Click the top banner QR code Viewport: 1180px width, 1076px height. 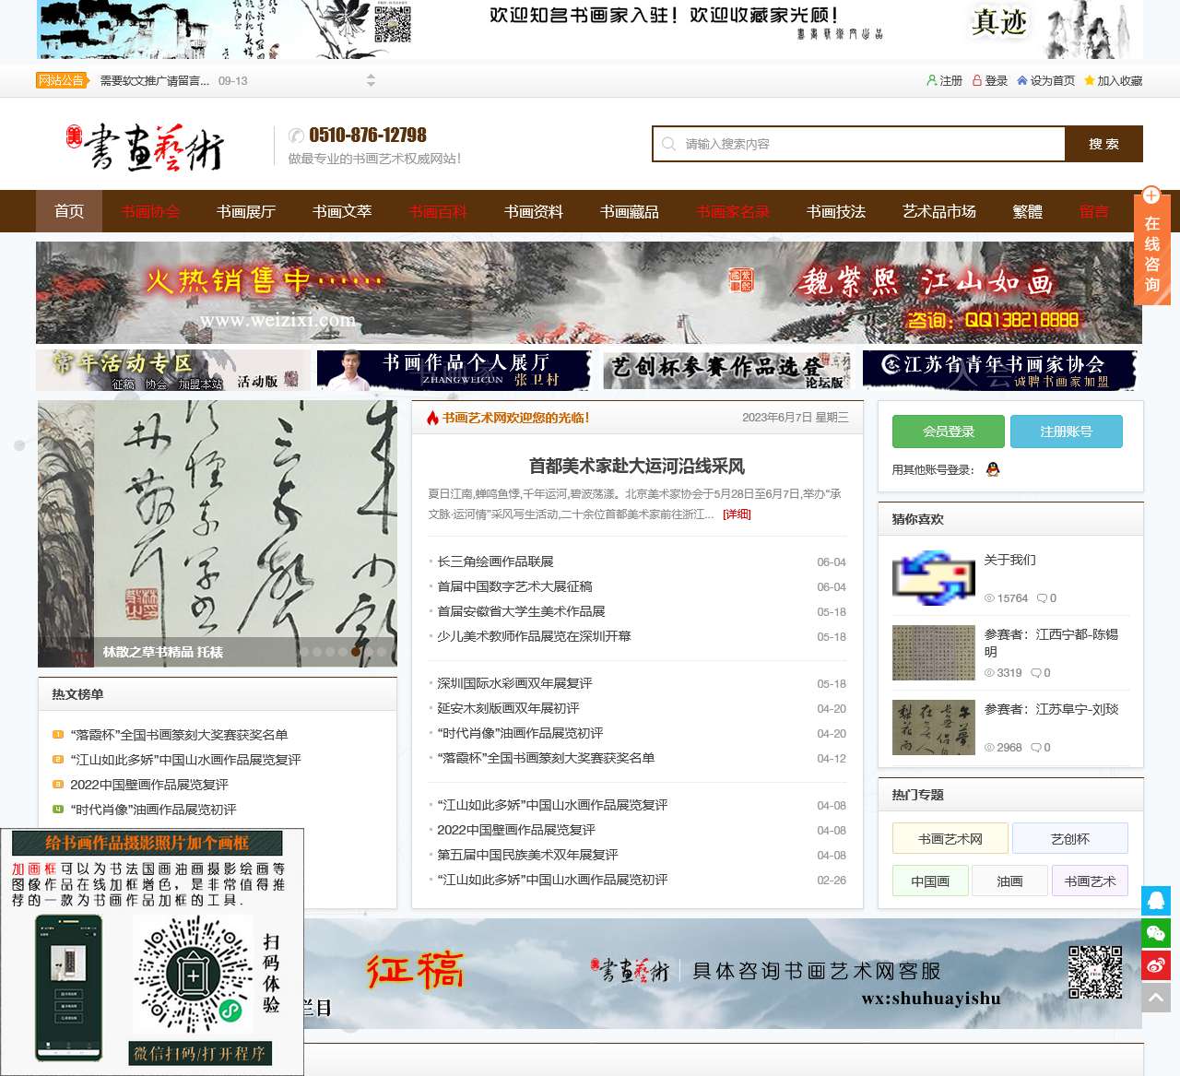coord(393,24)
